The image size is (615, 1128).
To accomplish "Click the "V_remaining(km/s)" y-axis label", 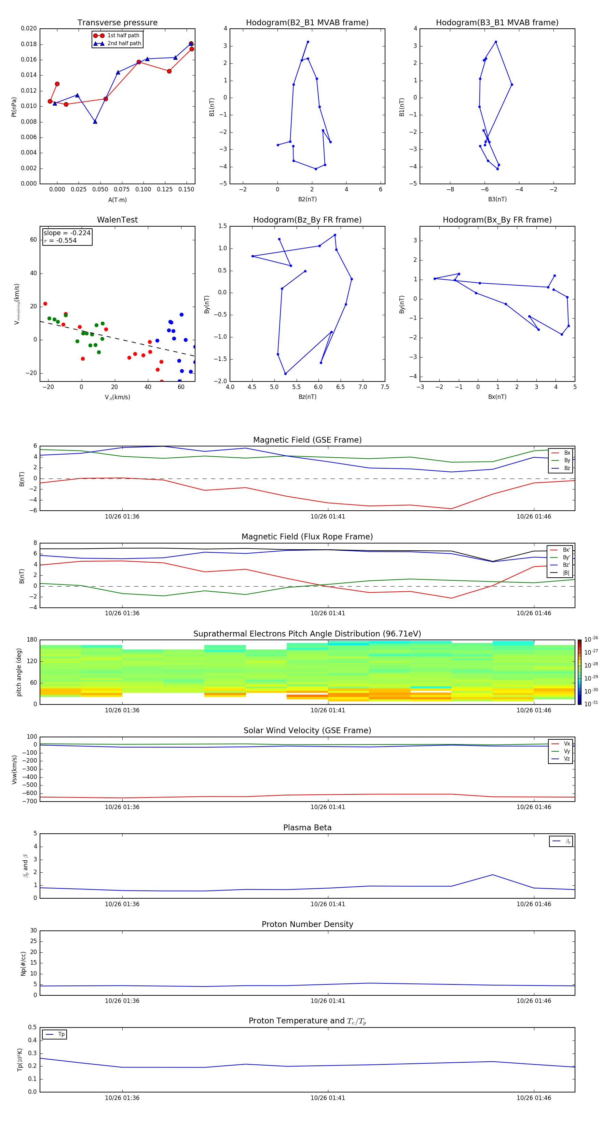I will coord(17,304).
